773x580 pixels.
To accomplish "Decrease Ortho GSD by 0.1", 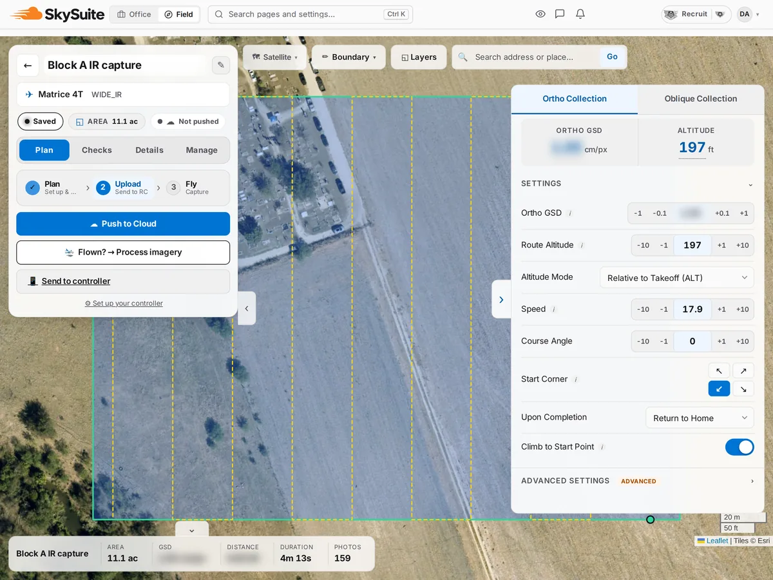I will point(660,213).
